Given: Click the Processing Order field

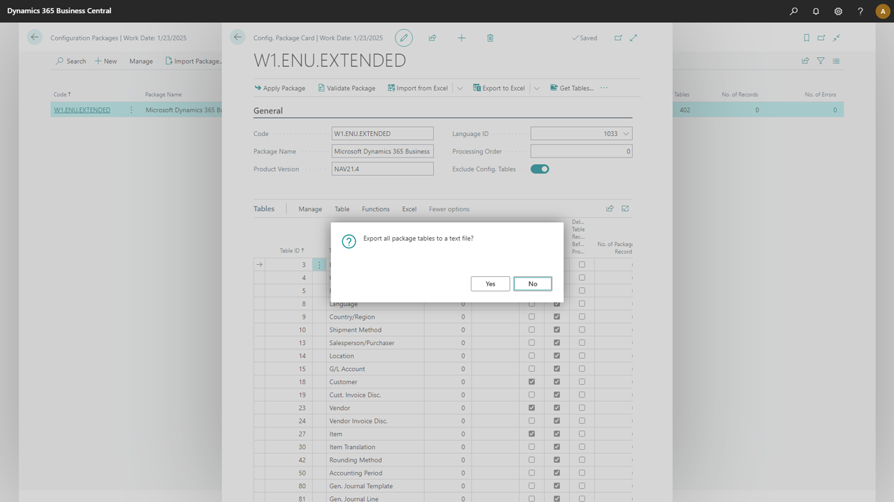Looking at the screenshot, I should 581,151.
